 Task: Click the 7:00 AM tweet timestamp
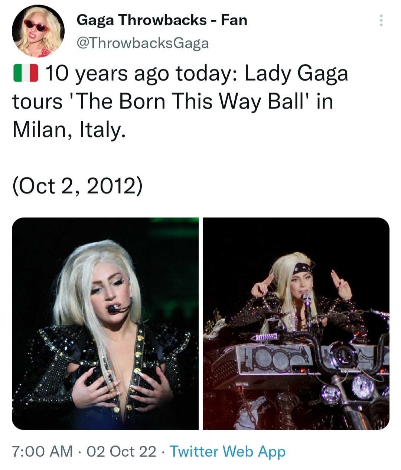click(42, 451)
